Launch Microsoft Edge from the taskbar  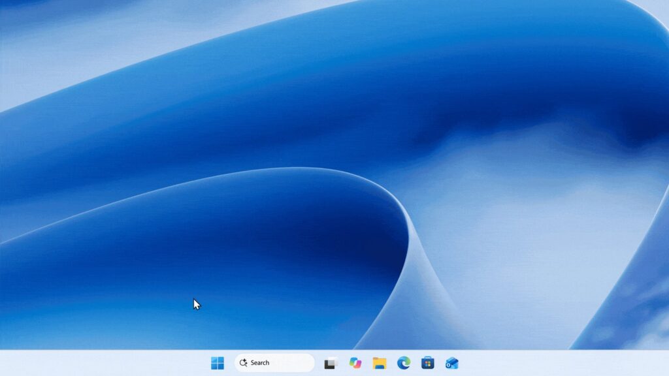tap(404, 363)
